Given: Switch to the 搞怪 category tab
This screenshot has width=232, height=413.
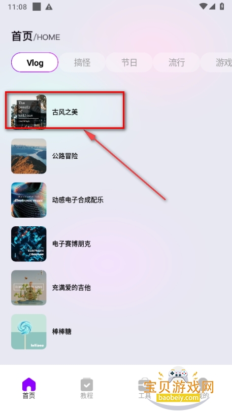Looking at the screenshot, I should coord(82,62).
